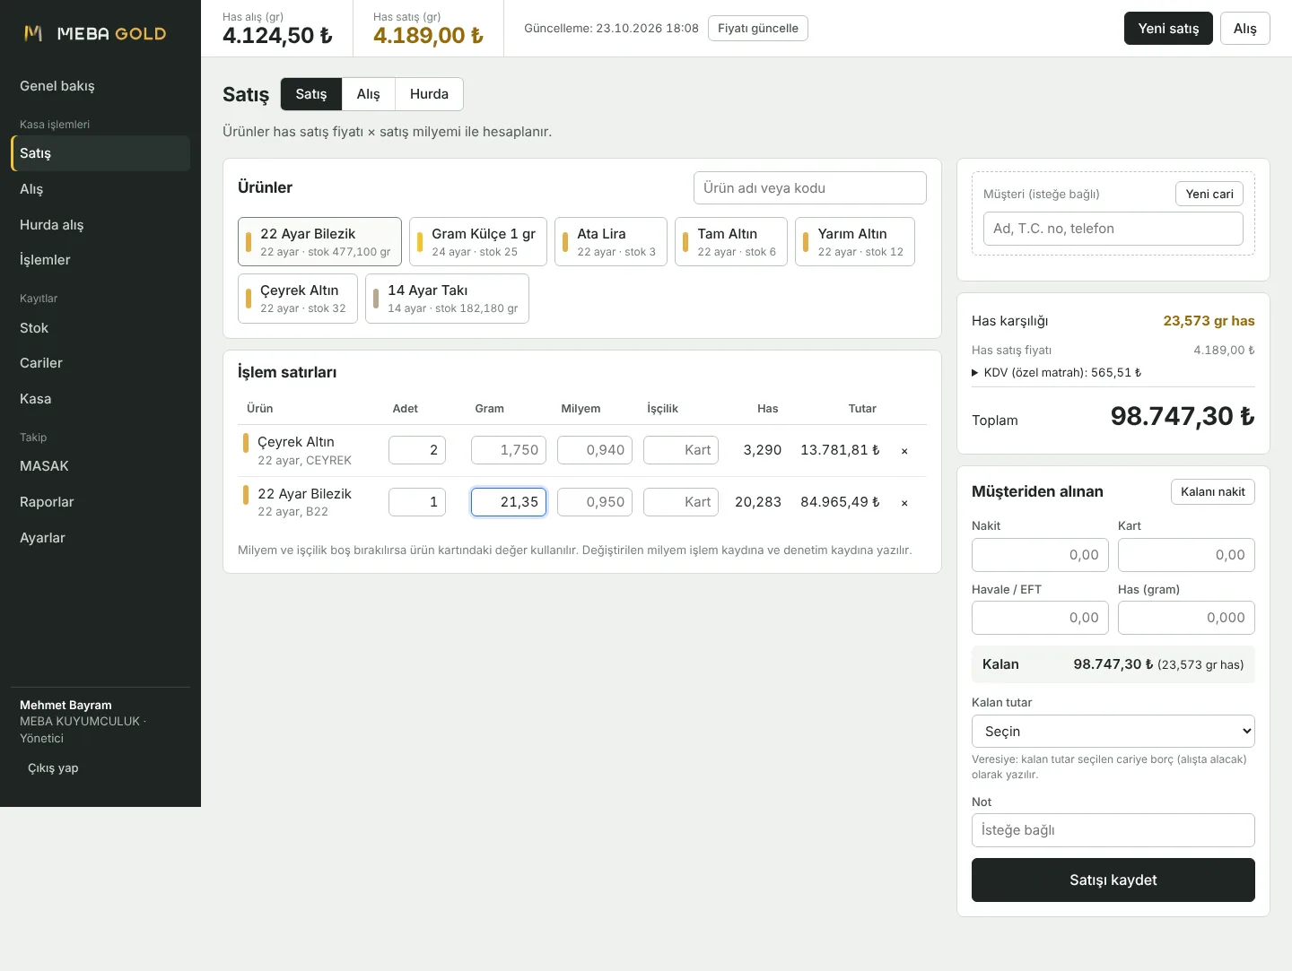
Task: Switch to the Alış tab
Action: coord(368,94)
